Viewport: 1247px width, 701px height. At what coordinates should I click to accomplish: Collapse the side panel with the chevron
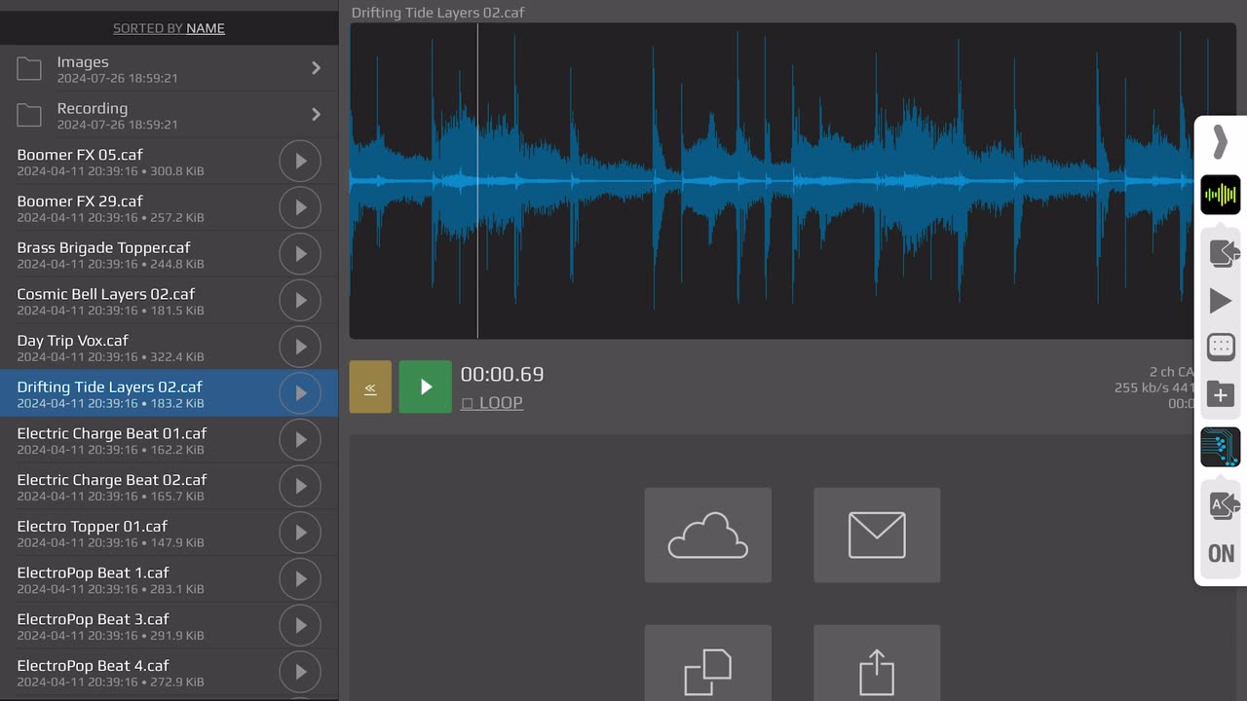[x=1221, y=143]
